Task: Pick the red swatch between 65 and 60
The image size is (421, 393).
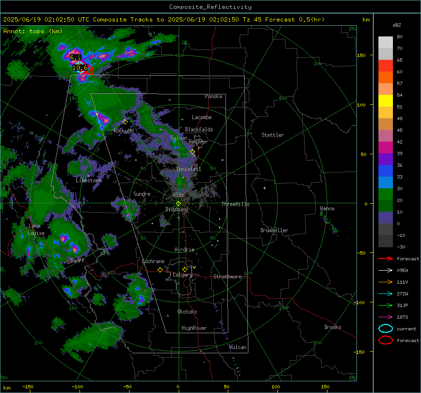Action: click(x=385, y=66)
